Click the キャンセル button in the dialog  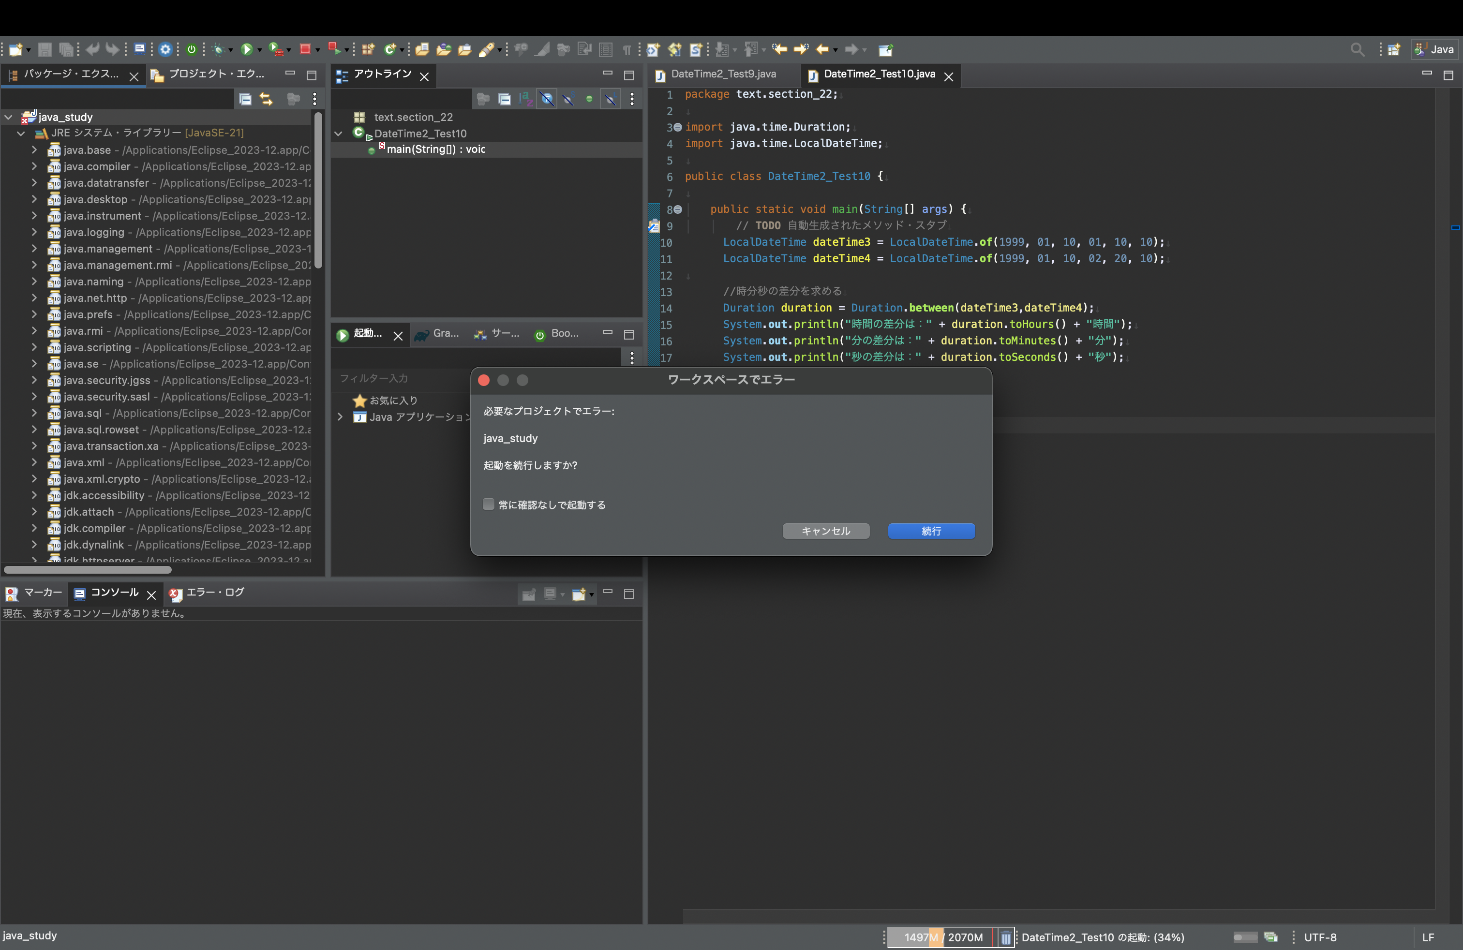(x=825, y=531)
